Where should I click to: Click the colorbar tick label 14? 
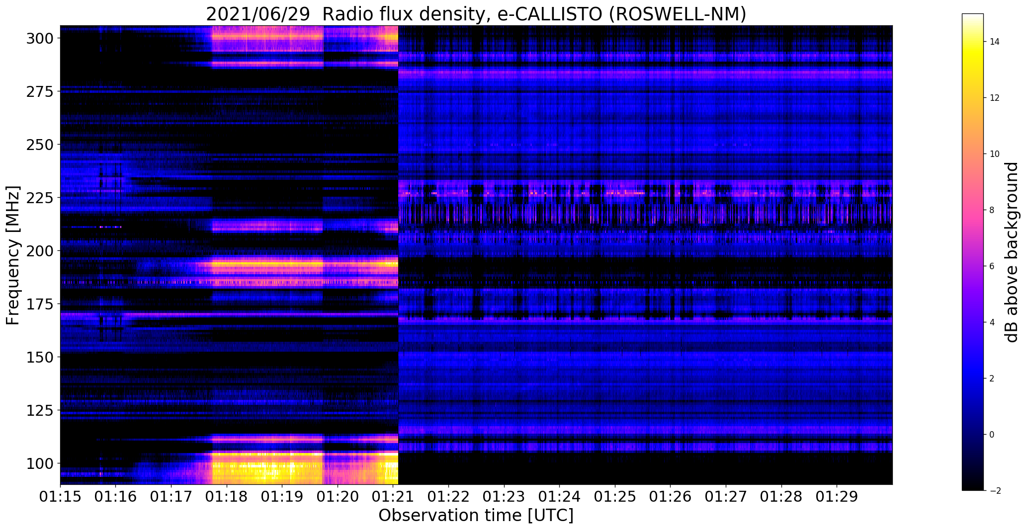995,42
